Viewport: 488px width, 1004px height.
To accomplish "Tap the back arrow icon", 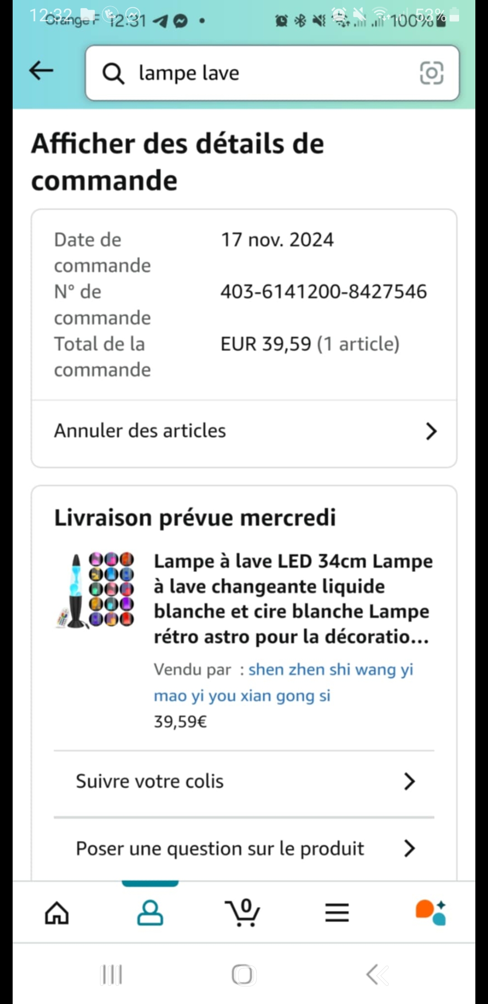I will 41,71.
